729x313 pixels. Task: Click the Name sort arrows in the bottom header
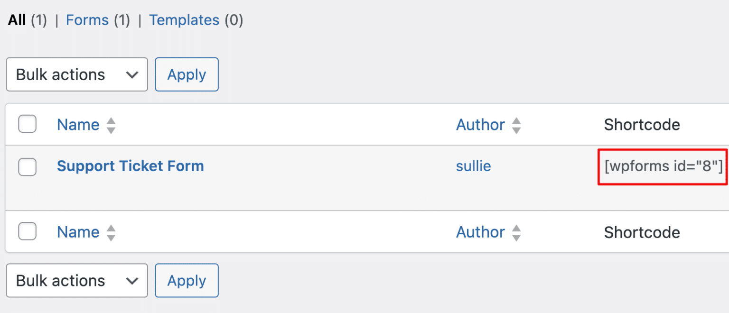pos(110,232)
